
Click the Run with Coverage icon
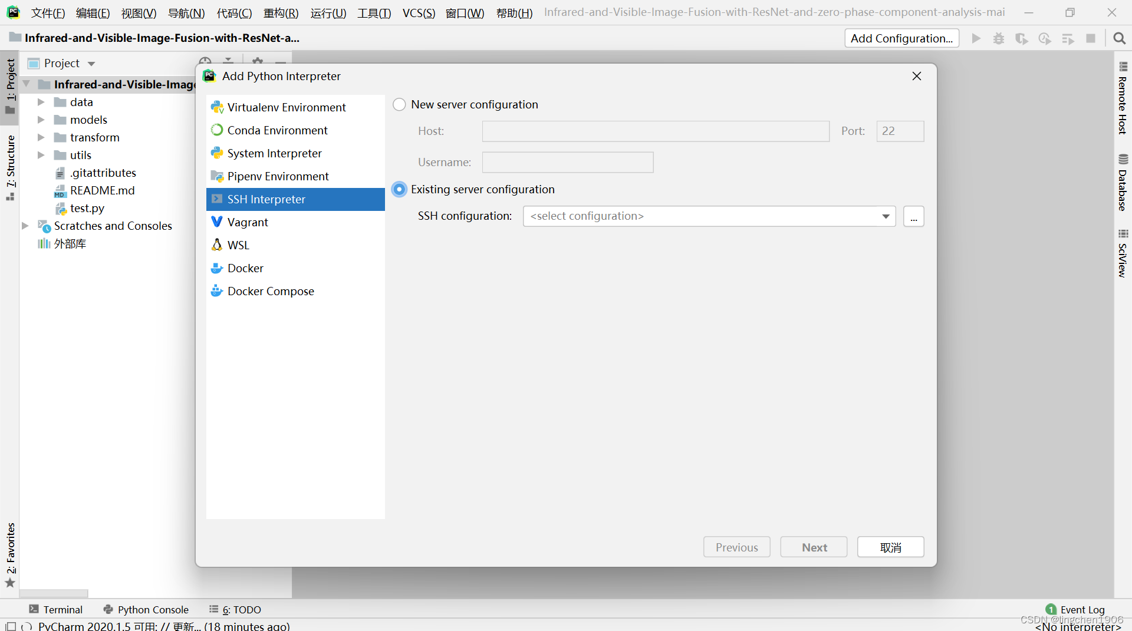1021,38
